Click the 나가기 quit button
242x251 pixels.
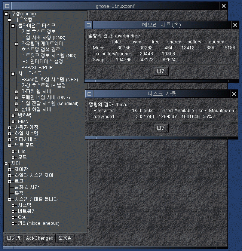(x=13, y=238)
